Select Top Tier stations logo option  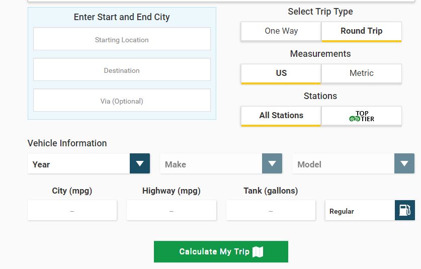(x=362, y=116)
